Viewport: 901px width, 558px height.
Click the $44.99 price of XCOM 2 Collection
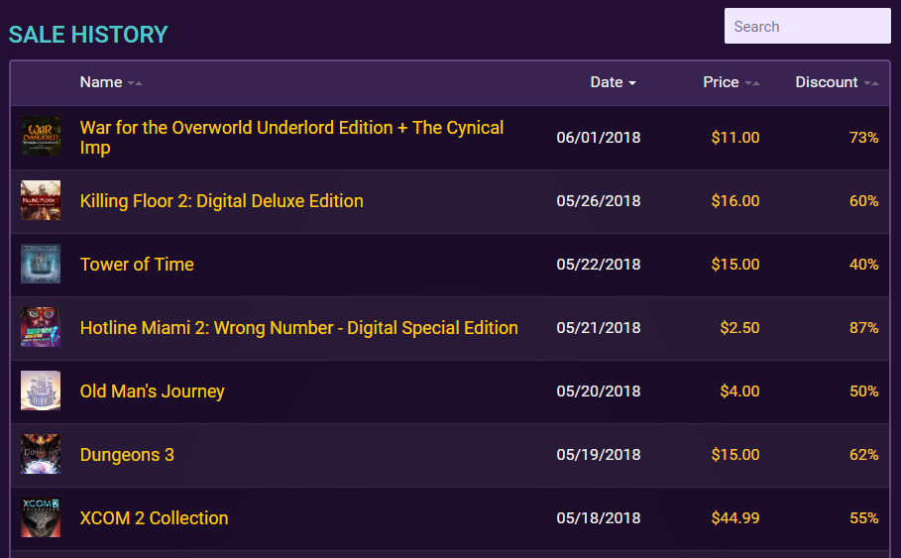tap(734, 518)
